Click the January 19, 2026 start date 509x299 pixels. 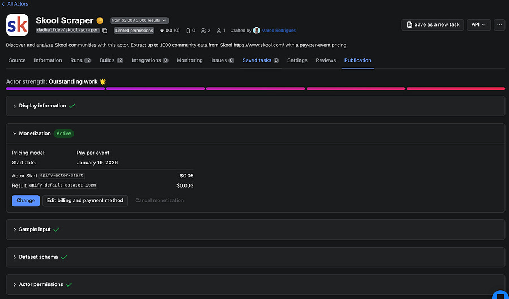pyautogui.click(x=97, y=162)
